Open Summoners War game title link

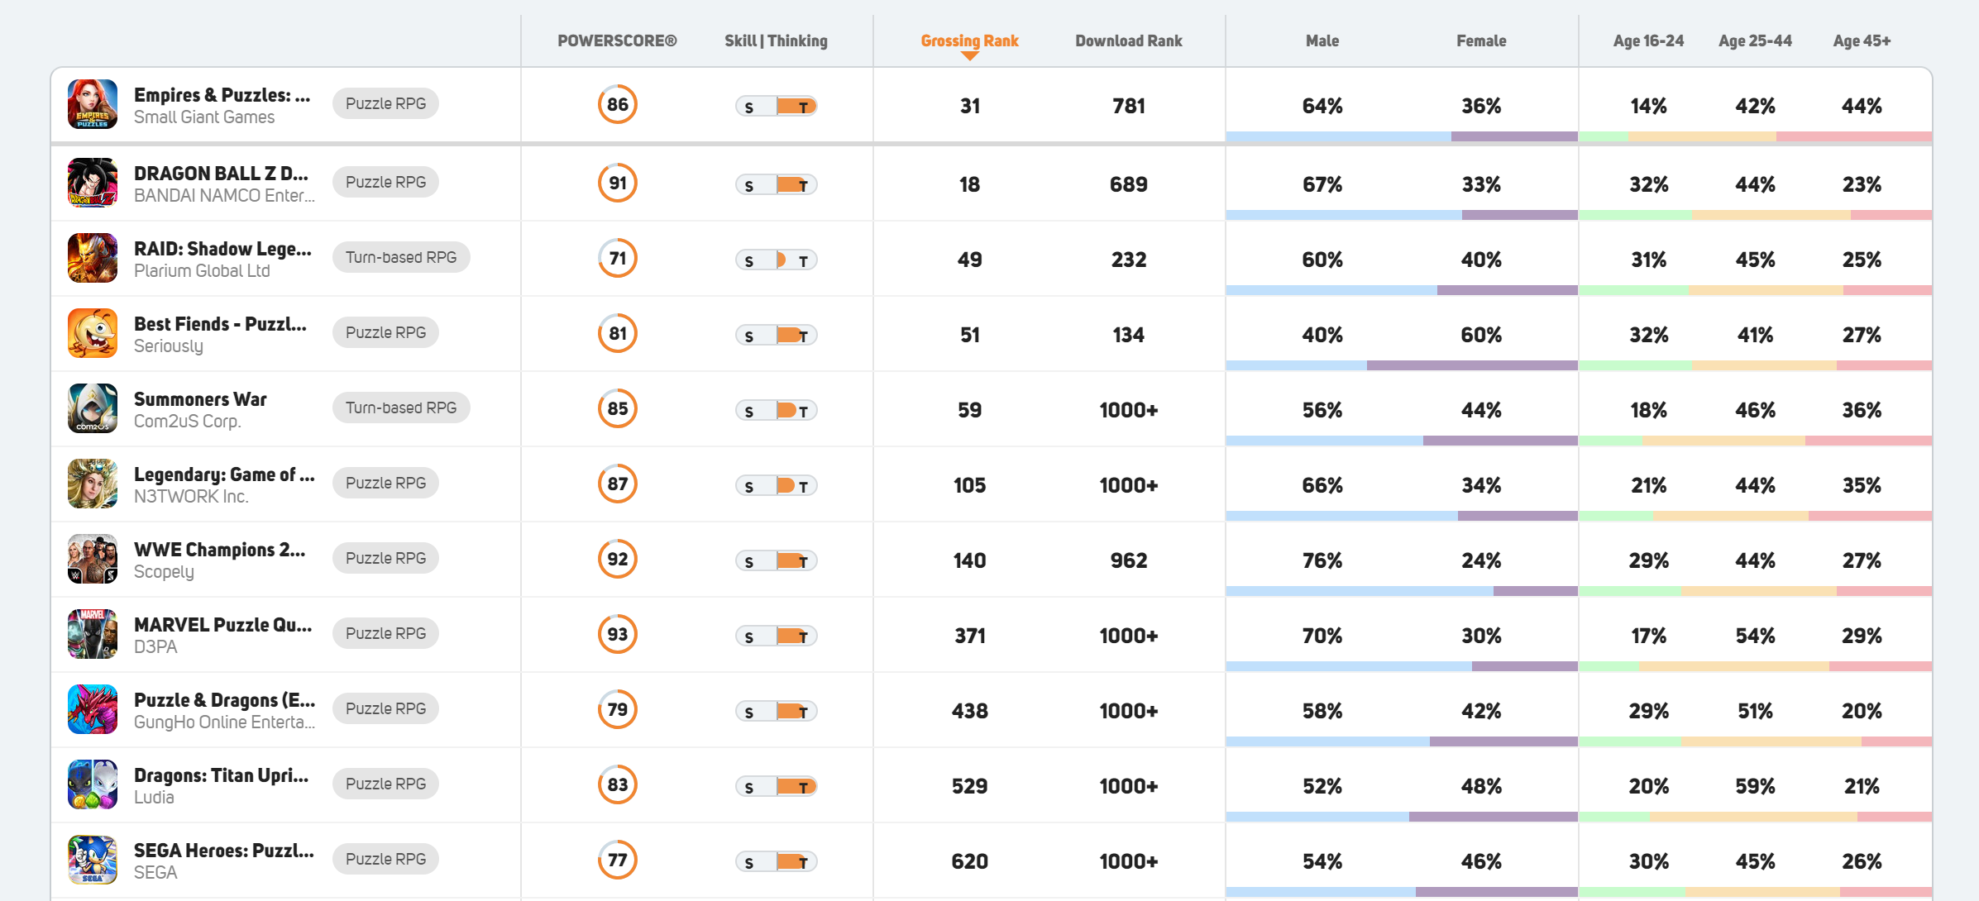(200, 399)
